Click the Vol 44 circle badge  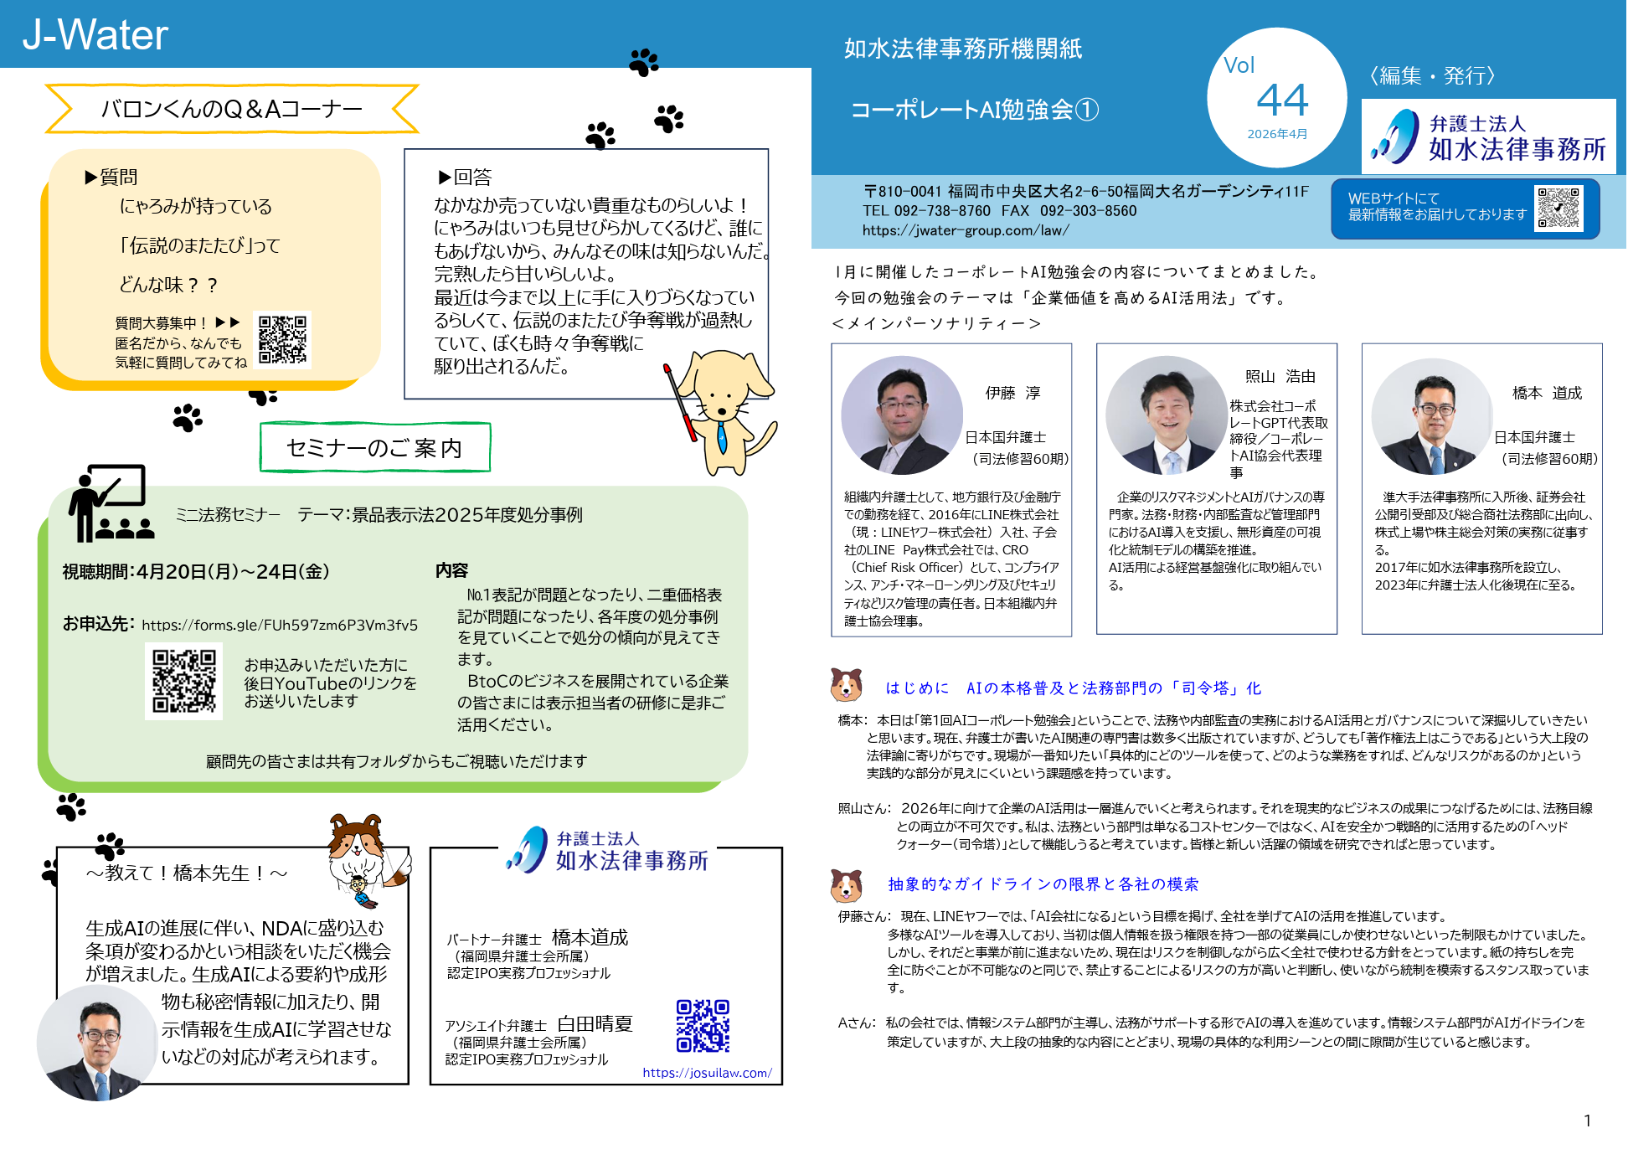(x=1275, y=96)
